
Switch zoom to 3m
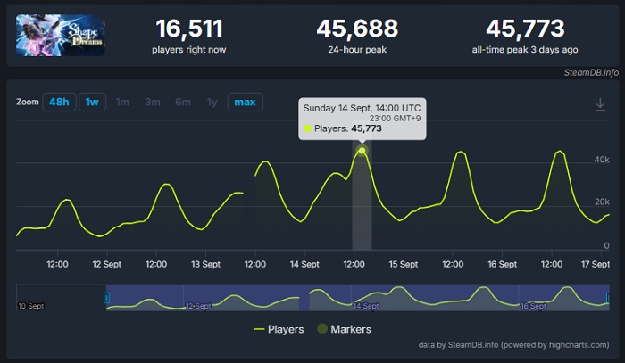point(153,102)
